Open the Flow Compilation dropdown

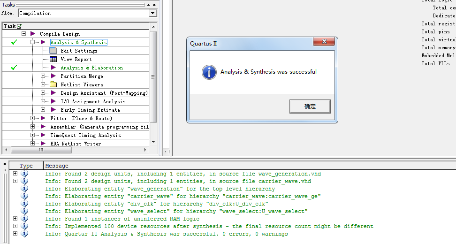coord(153,13)
